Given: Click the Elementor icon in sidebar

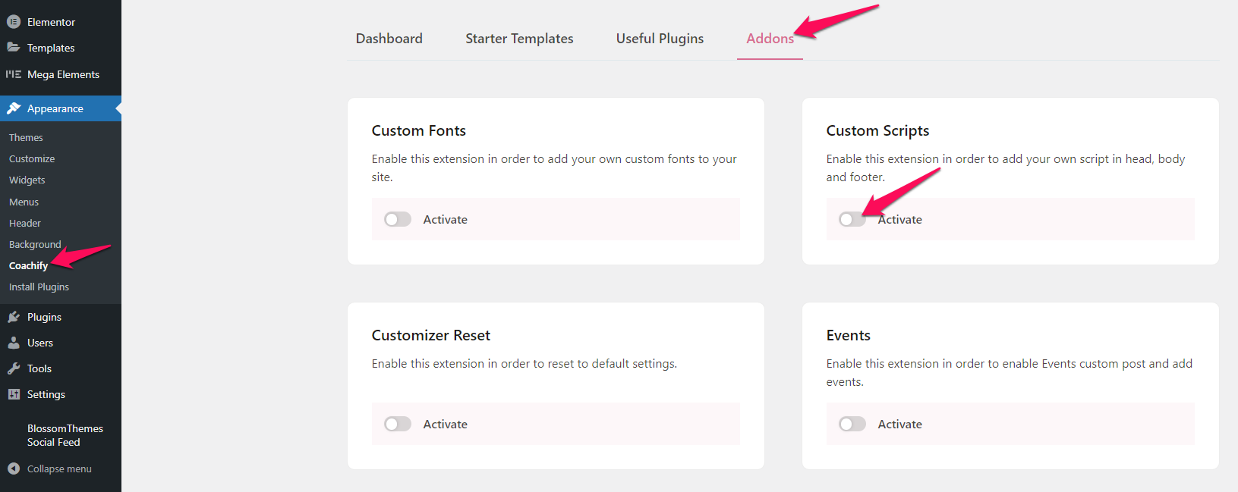Looking at the screenshot, I should coord(14,22).
